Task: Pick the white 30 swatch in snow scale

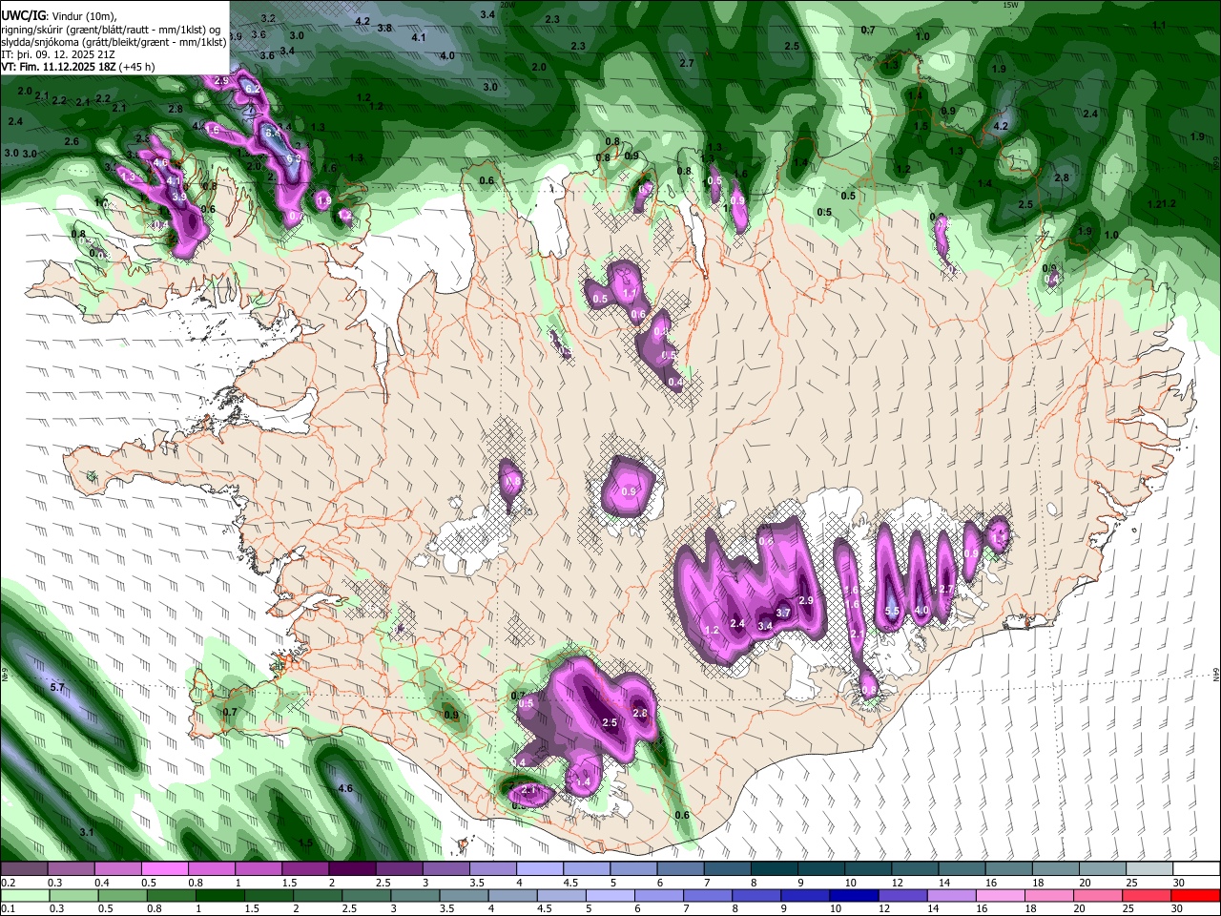Action: 1196,868
